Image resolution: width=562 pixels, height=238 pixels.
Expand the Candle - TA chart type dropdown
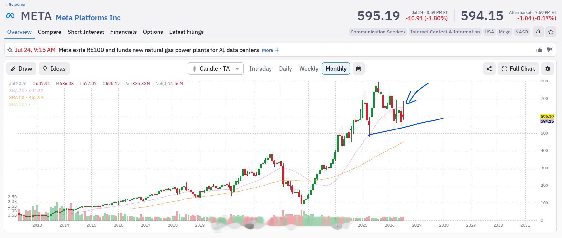tap(216, 69)
